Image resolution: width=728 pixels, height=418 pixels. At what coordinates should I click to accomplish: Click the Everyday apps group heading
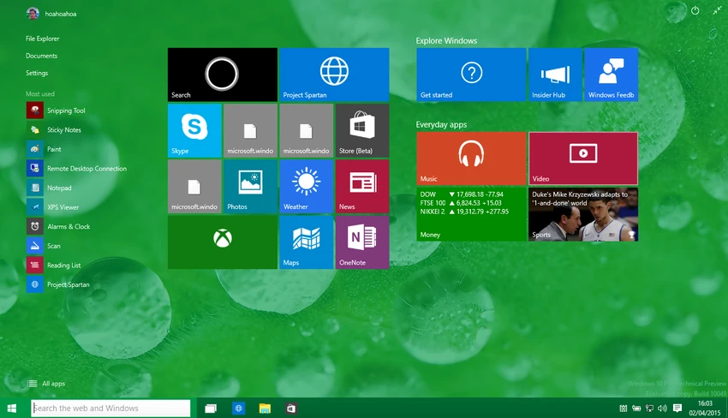[441, 124]
